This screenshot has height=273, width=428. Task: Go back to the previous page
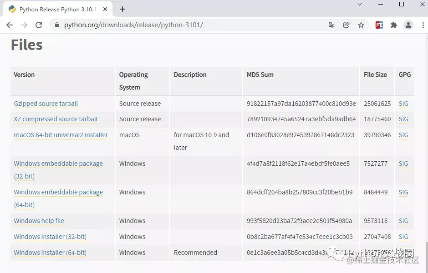10,25
